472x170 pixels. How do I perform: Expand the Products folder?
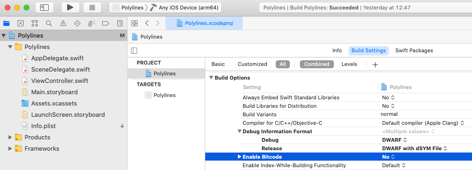pyautogui.click(x=10, y=138)
